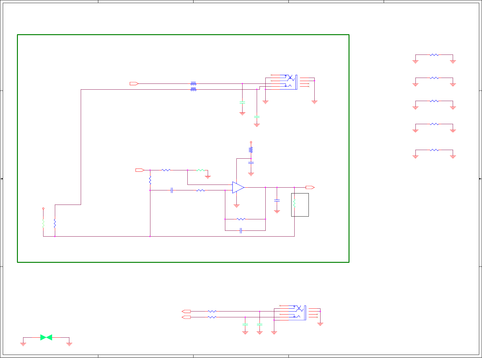Select the feedback capacitor below the feedback resistor
Viewport: 482px width, 358px height.
click(x=241, y=230)
